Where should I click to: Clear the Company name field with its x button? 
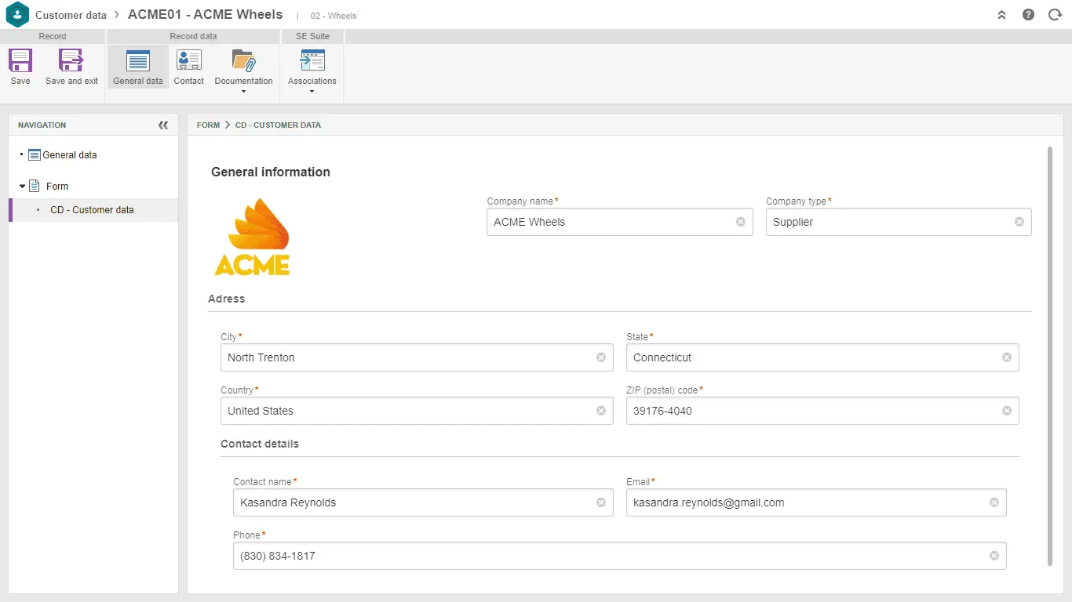pyautogui.click(x=740, y=222)
